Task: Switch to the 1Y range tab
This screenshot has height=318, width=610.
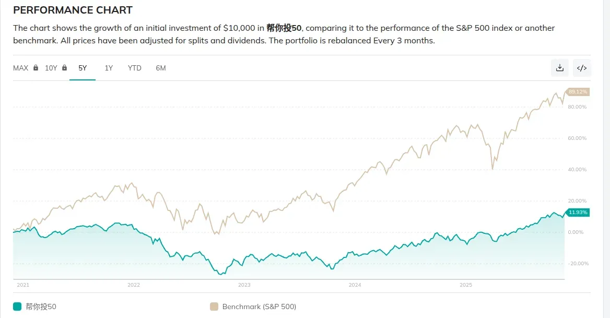Action: (109, 68)
